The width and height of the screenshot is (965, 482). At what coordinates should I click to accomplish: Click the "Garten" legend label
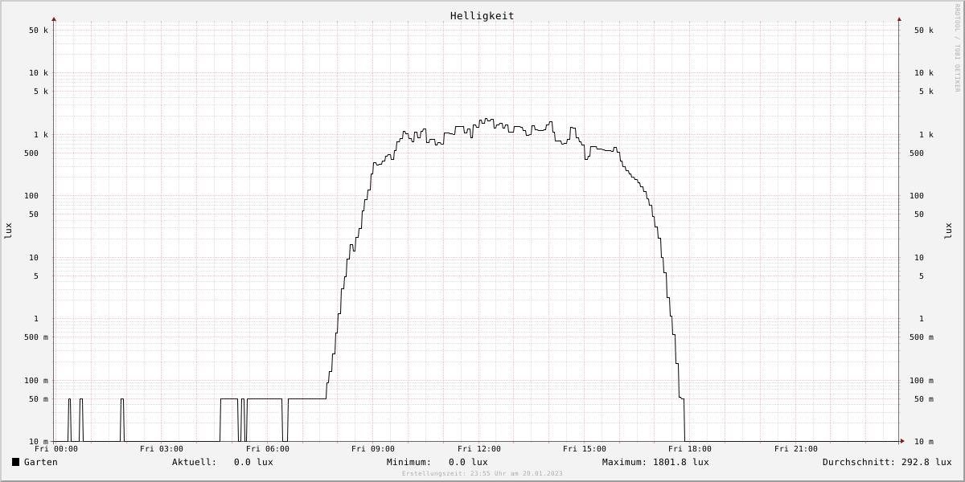coord(41,462)
